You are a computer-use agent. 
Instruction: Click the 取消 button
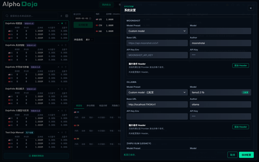[x=233, y=155]
